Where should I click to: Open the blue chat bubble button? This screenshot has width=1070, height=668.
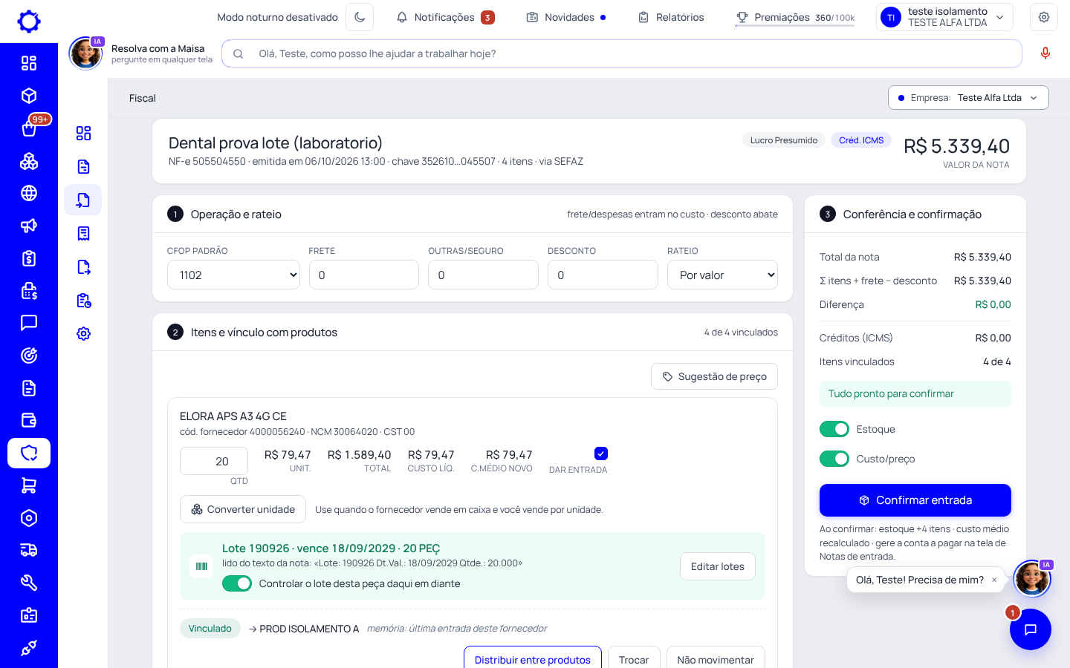click(1031, 629)
